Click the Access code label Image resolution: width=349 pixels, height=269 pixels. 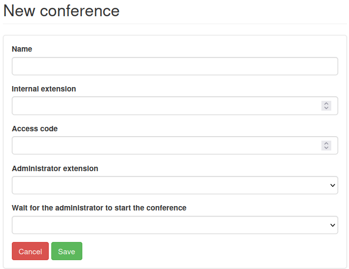point(35,129)
